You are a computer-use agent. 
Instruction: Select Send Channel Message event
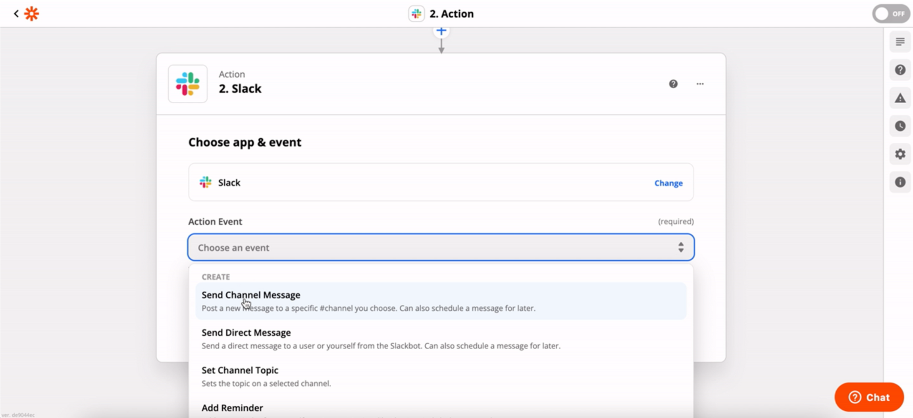[x=441, y=301]
